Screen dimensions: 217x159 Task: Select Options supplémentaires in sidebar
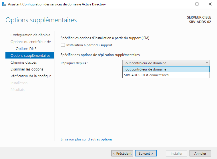pyautogui.click(x=30, y=56)
